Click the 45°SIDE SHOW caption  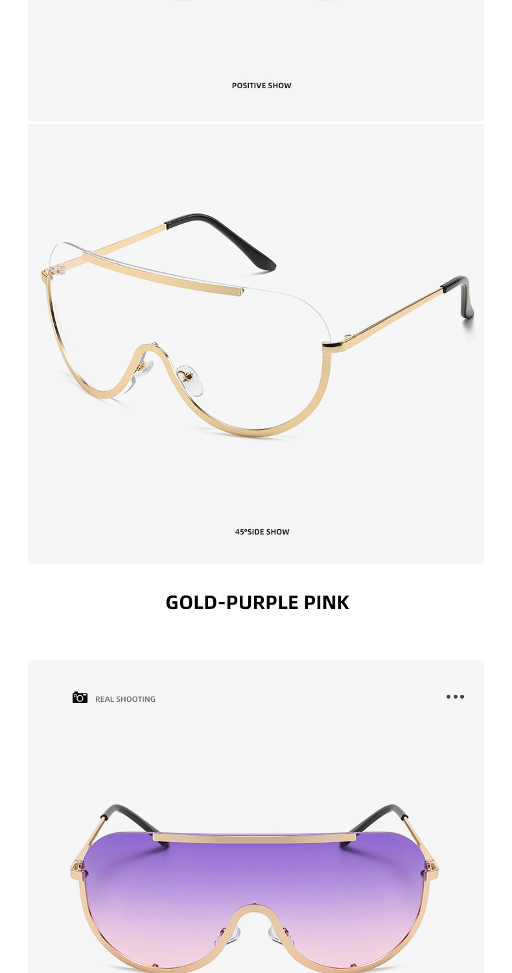pos(262,532)
